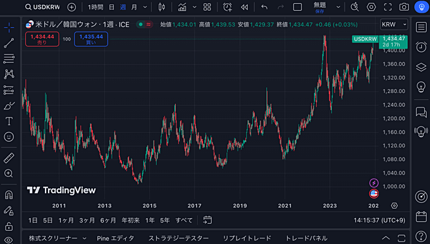The width and height of the screenshot is (430, 244).
Task: Open the KRW currency dropdown
Action: coord(394,25)
